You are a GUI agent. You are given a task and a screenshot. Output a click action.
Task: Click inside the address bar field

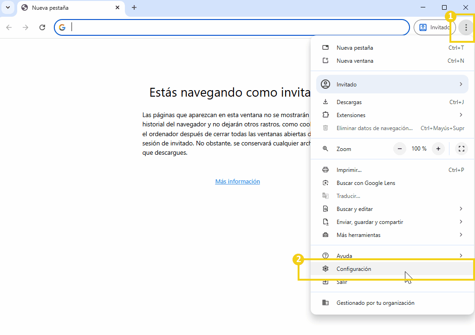(x=232, y=27)
